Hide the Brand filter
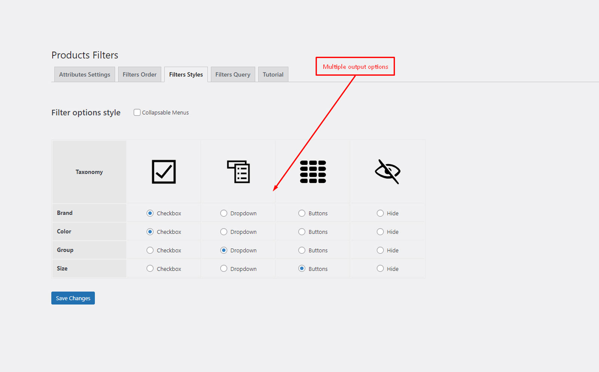The width and height of the screenshot is (599, 372). coord(380,213)
